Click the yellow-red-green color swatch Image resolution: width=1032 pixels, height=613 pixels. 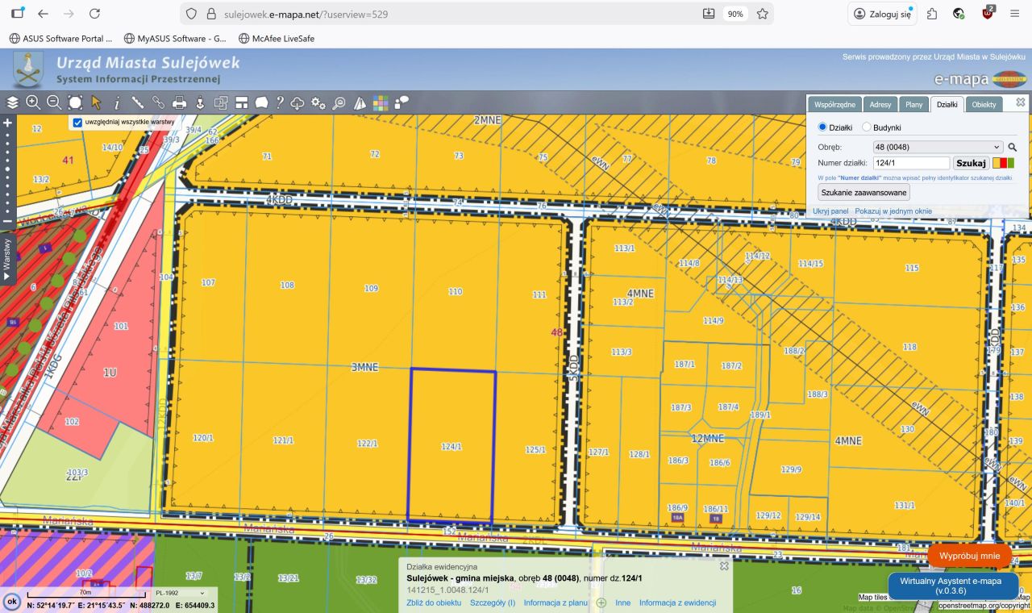click(1003, 163)
